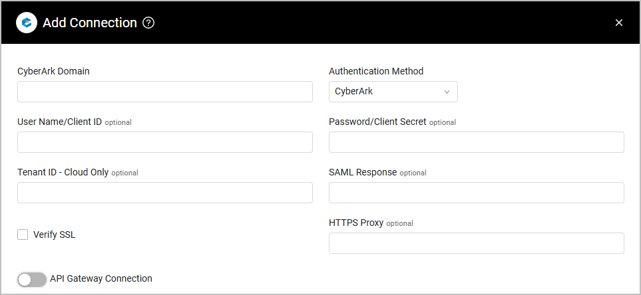The width and height of the screenshot is (641, 295).
Task: Open the Authentication Method dropdown
Action: point(393,92)
